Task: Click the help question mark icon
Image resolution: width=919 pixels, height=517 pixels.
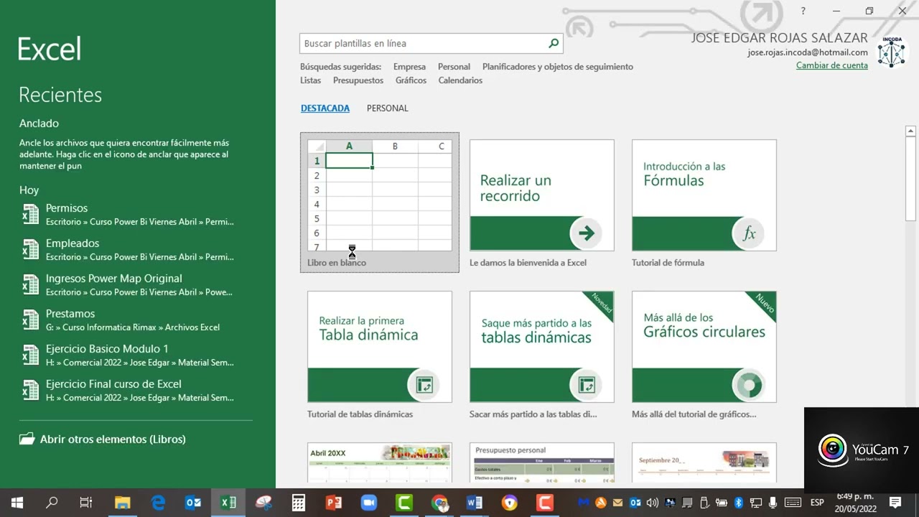Action: (x=803, y=11)
